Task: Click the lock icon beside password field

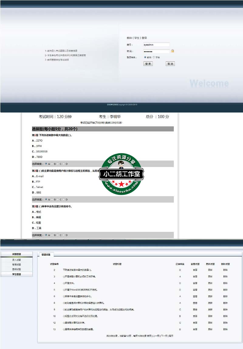Action: pos(173,51)
